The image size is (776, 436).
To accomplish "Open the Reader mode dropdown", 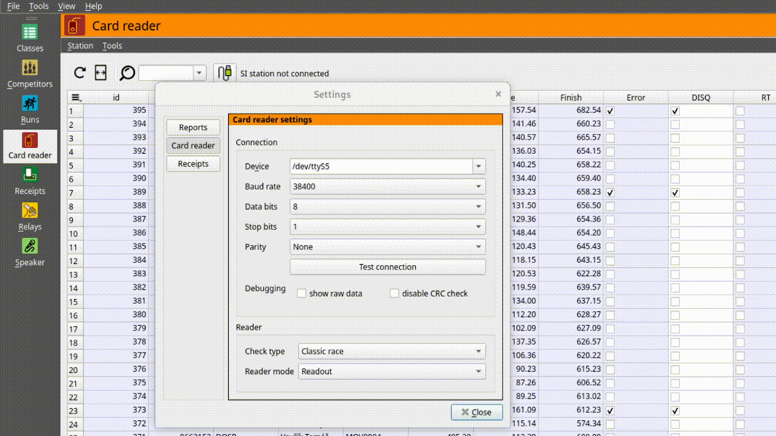I will click(392, 371).
